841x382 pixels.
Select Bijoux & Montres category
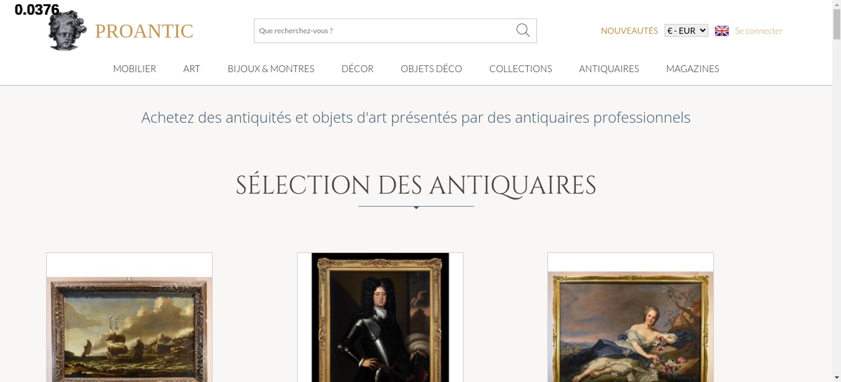[x=271, y=69]
